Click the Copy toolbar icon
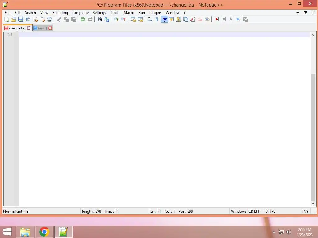Viewport: 318px width, 238px height. [66, 19]
